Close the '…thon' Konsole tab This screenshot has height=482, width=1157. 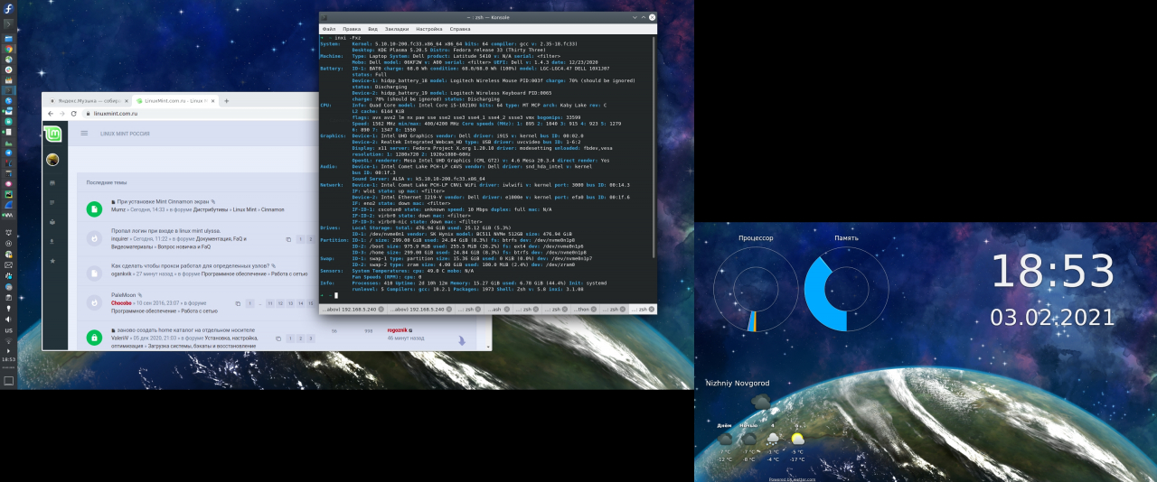pos(594,309)
